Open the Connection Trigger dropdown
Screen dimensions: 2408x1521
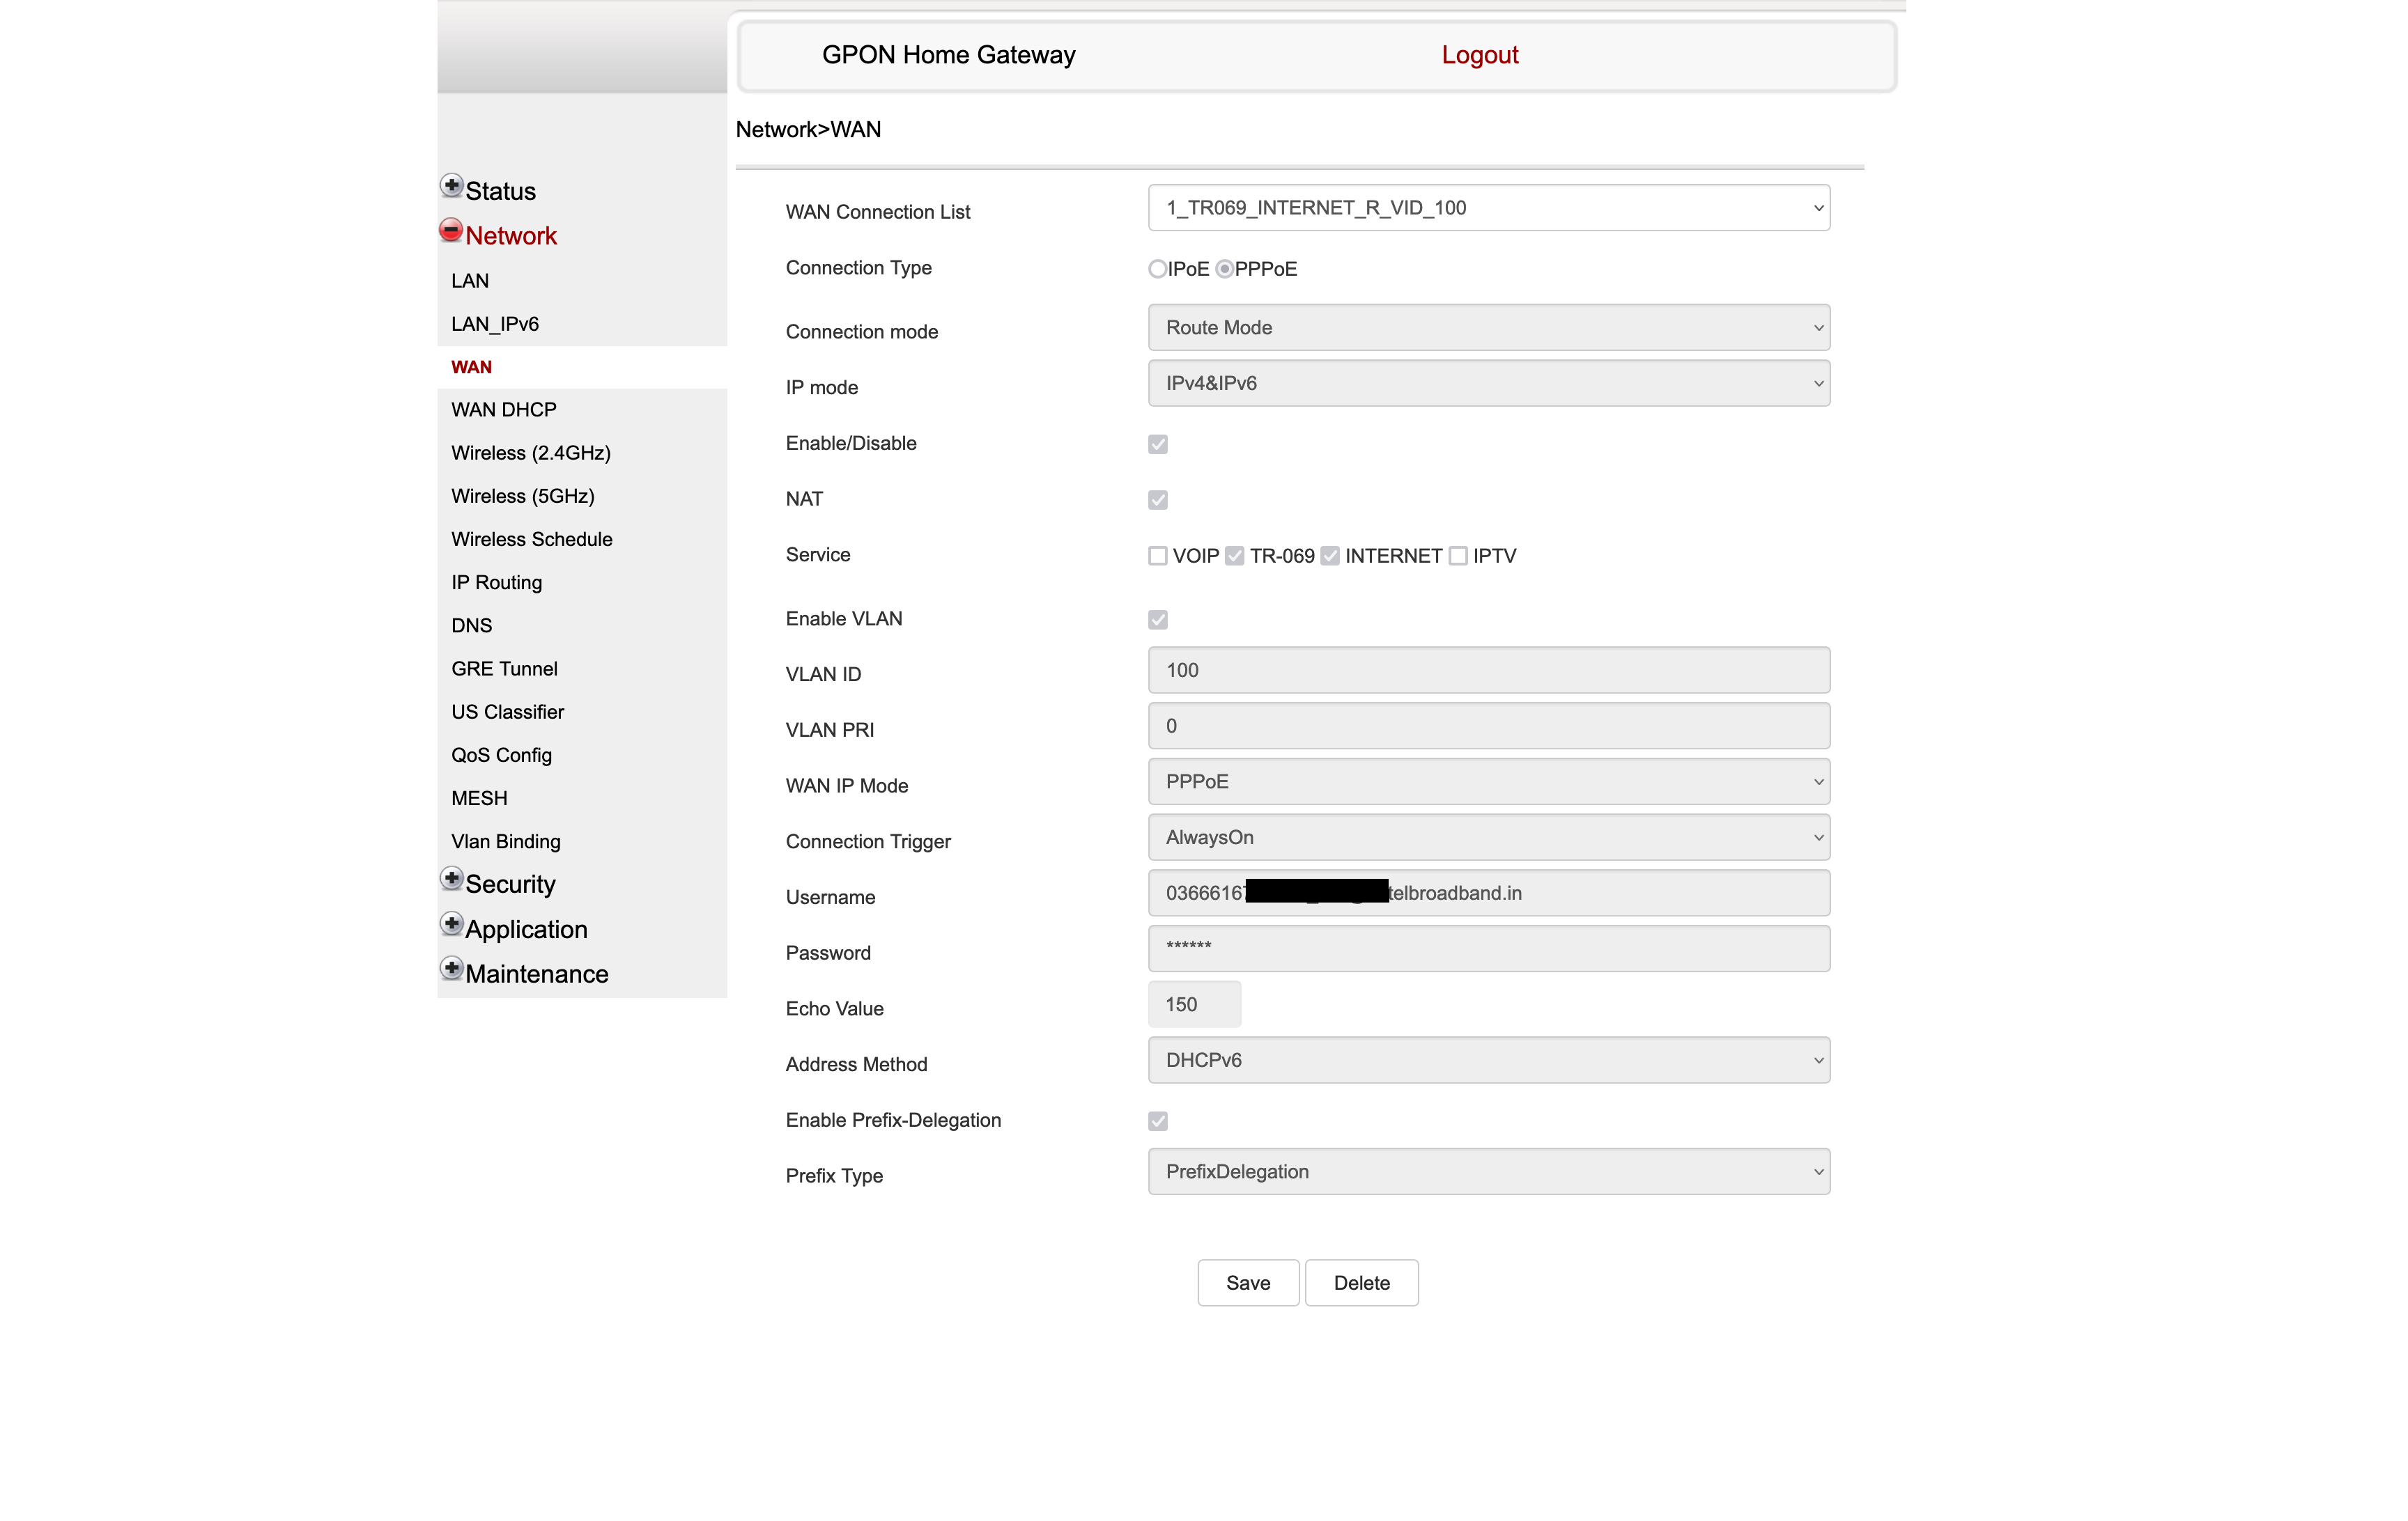(x=1488, y=837)
